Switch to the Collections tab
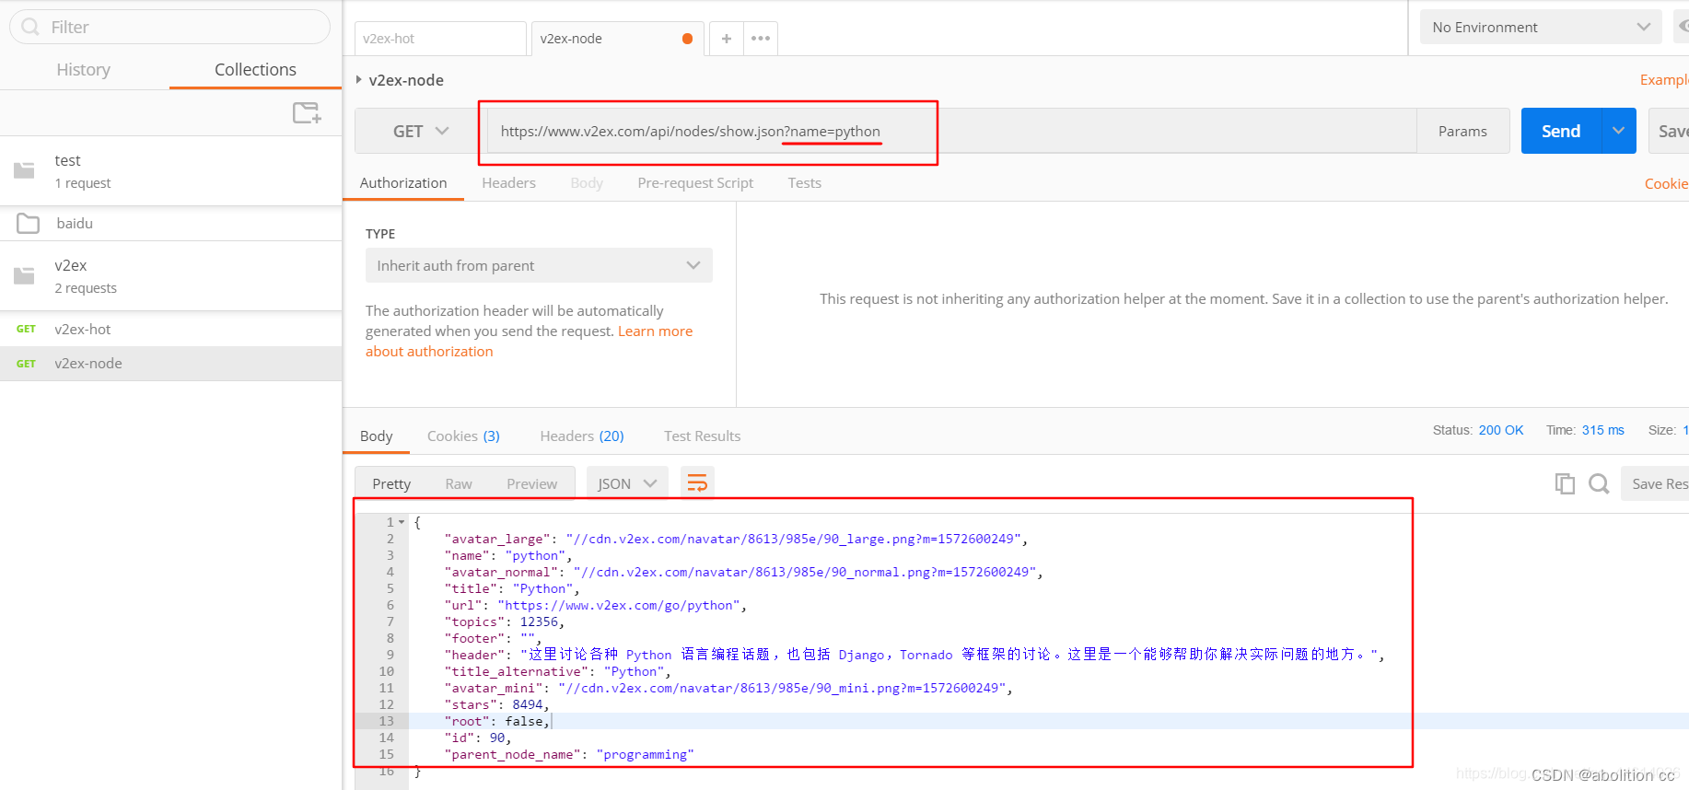The height and width of the screenshot is (790, 1689). (x=255, y=69)
